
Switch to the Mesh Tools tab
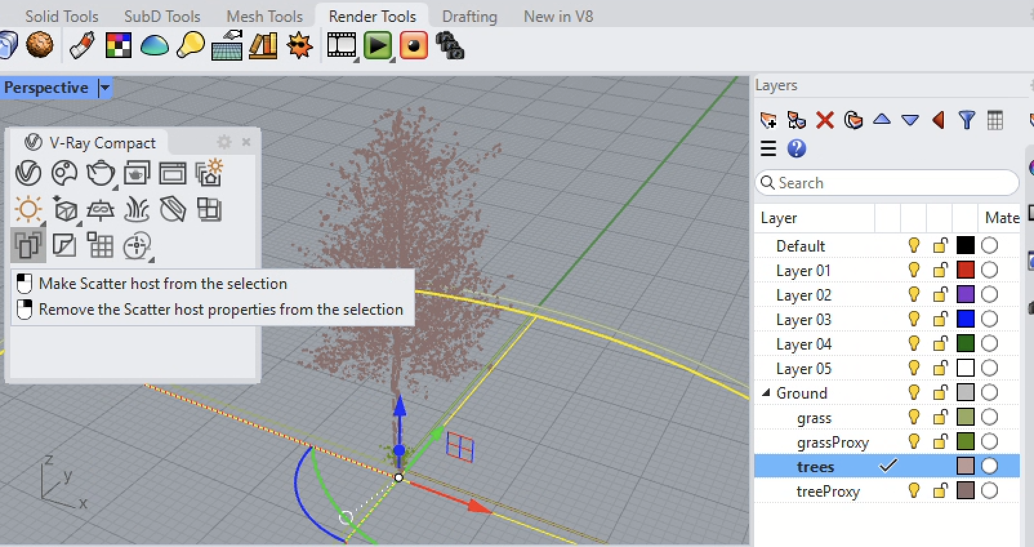tap(264, 16)
